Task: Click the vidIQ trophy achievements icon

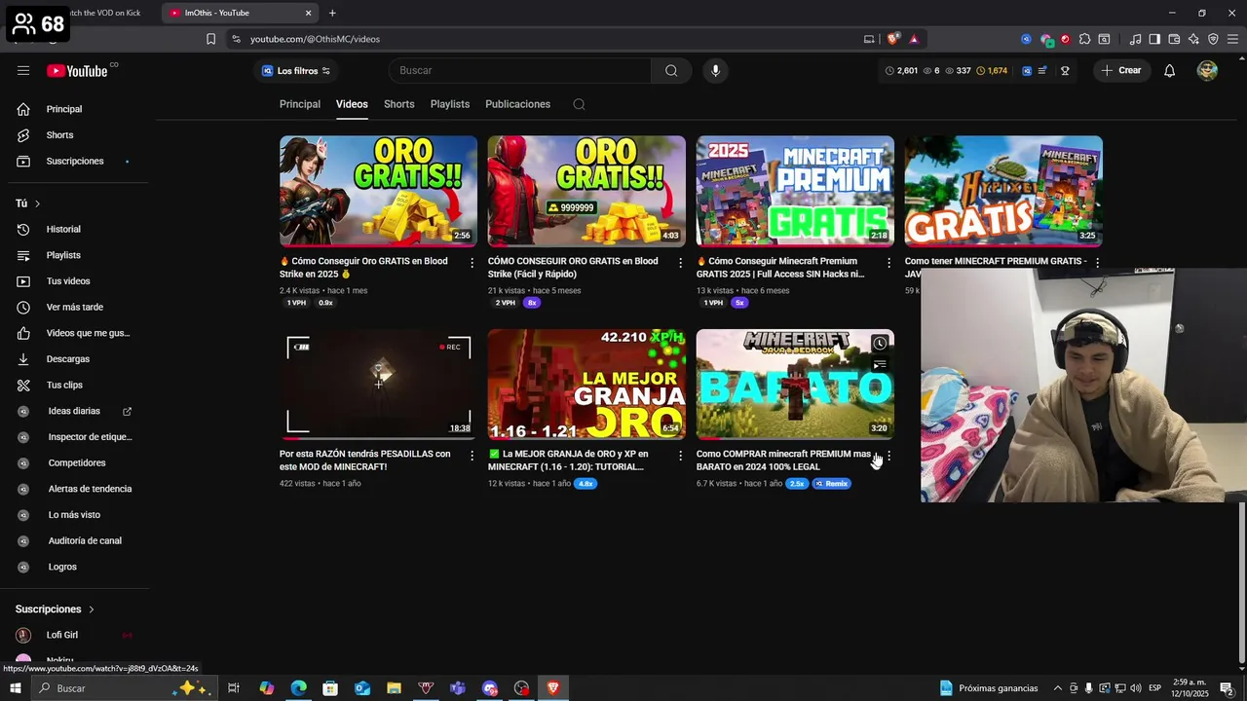Action: (x=1065, y=70)
